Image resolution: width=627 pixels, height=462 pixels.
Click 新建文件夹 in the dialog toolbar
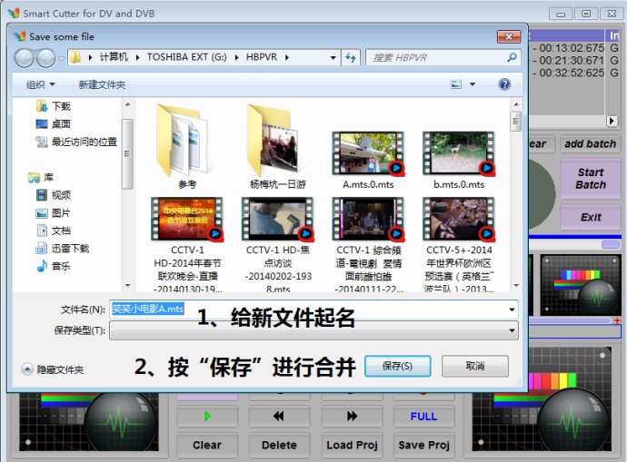(102, 84)
